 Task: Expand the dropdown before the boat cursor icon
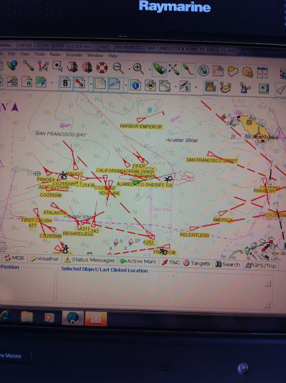pos(150,69)
